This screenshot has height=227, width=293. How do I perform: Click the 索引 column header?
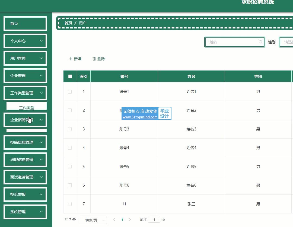(84, 76)
